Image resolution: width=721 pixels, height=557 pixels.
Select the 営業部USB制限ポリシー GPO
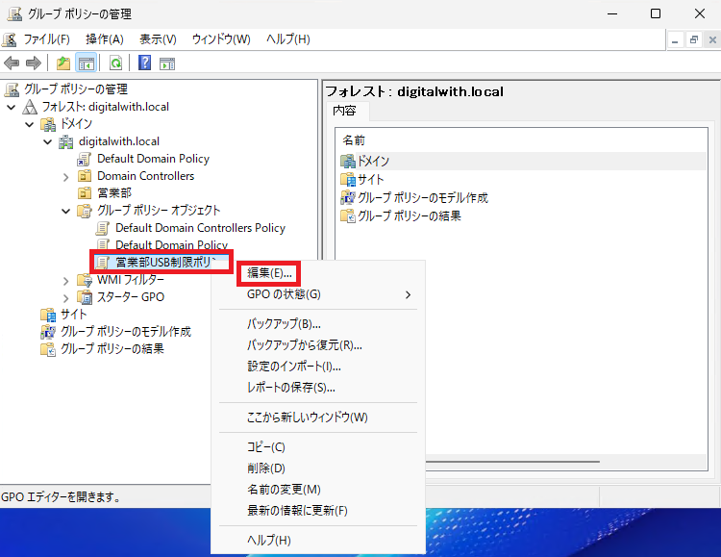click(x=165, y=263)
